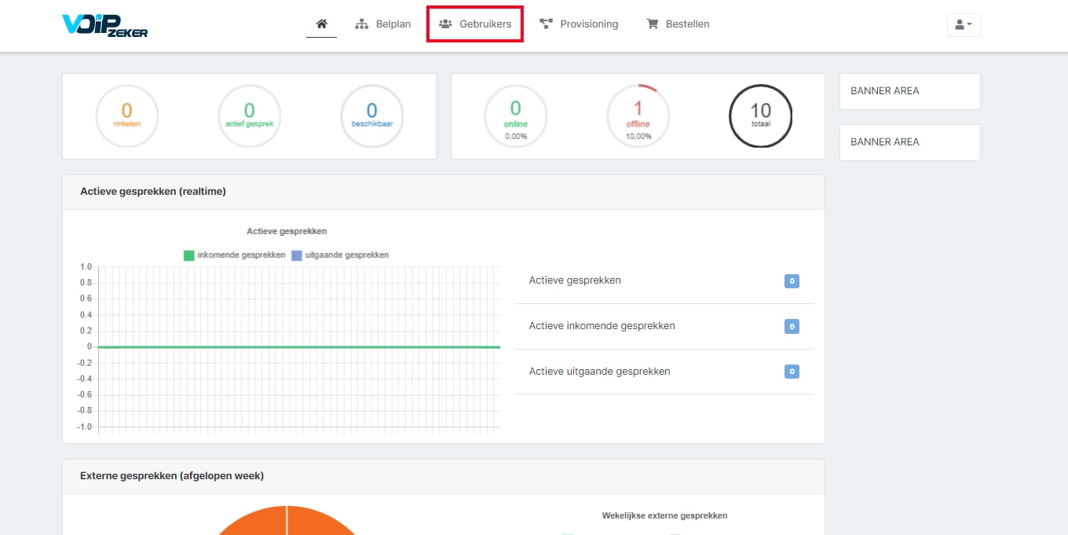The image size is (1068, 535).
Task: Click the beschikbaar counter circle
Action: click(371, 115)
